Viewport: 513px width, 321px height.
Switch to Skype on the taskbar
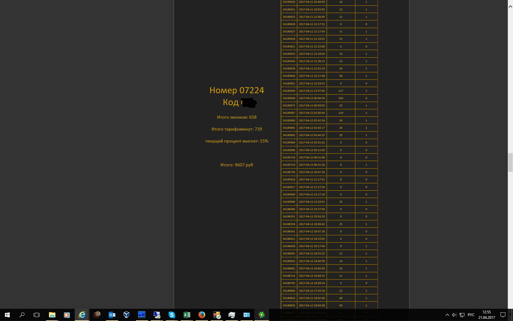pos(172,315)
